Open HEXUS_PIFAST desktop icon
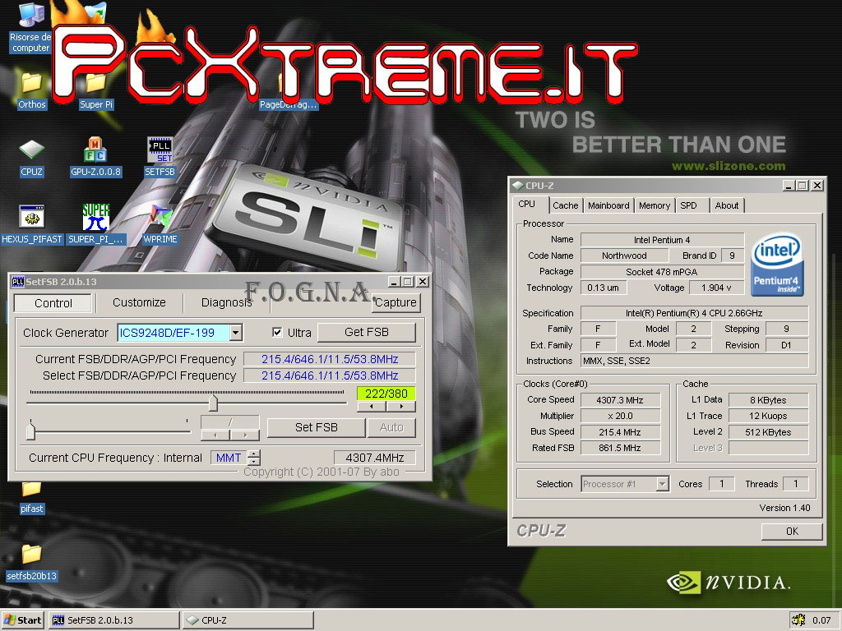The image size is (842, 631). [32, 225]
